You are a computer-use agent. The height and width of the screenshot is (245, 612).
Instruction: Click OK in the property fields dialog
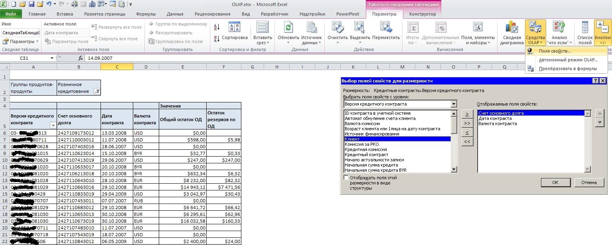555,182
